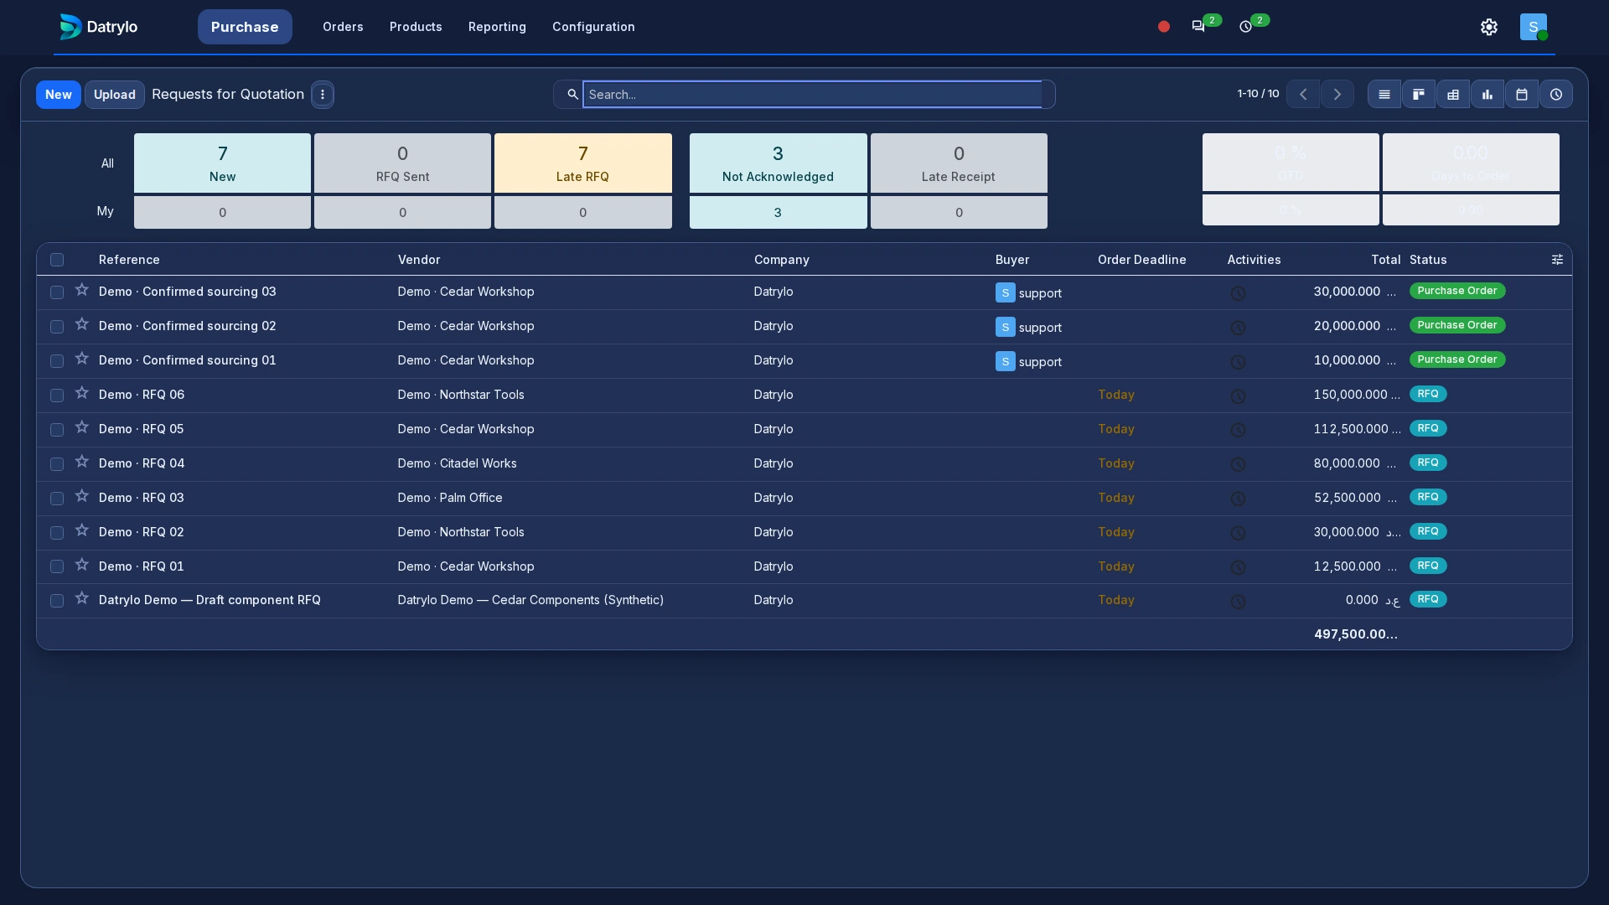Star the Demo · RFQ 06 record
Screen dimensions: 1609x905
81,393
